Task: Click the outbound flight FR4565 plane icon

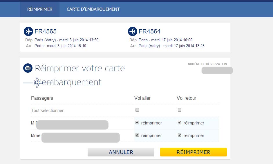Action: click(28, 31)
